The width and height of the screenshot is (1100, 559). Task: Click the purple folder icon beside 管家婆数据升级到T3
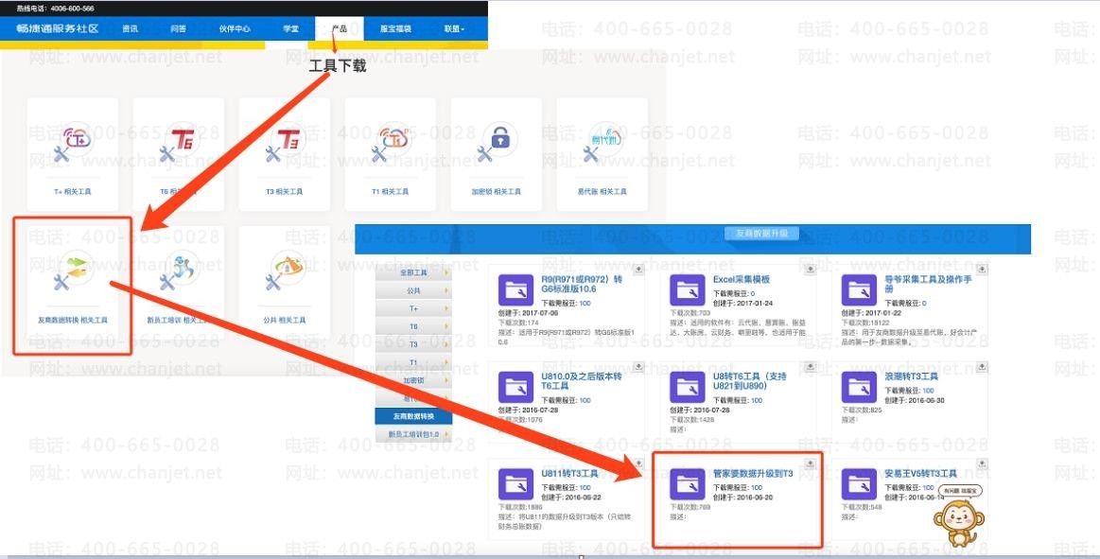pyautogui.click(x=687, y=484)
